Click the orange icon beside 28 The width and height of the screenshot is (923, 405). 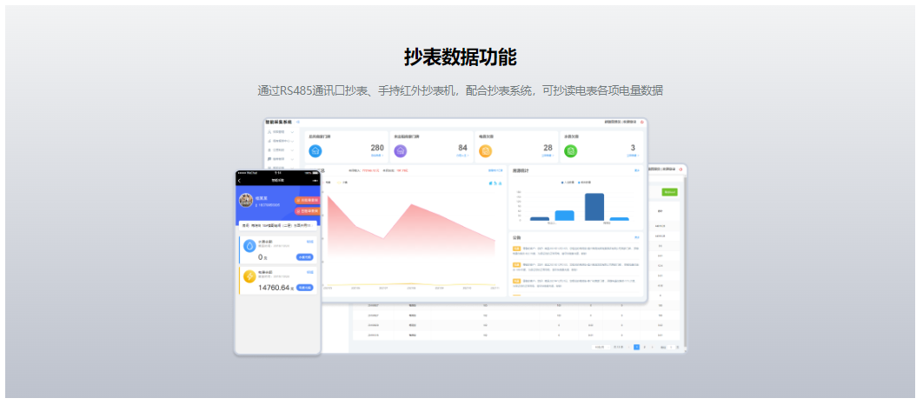[486, 151]
